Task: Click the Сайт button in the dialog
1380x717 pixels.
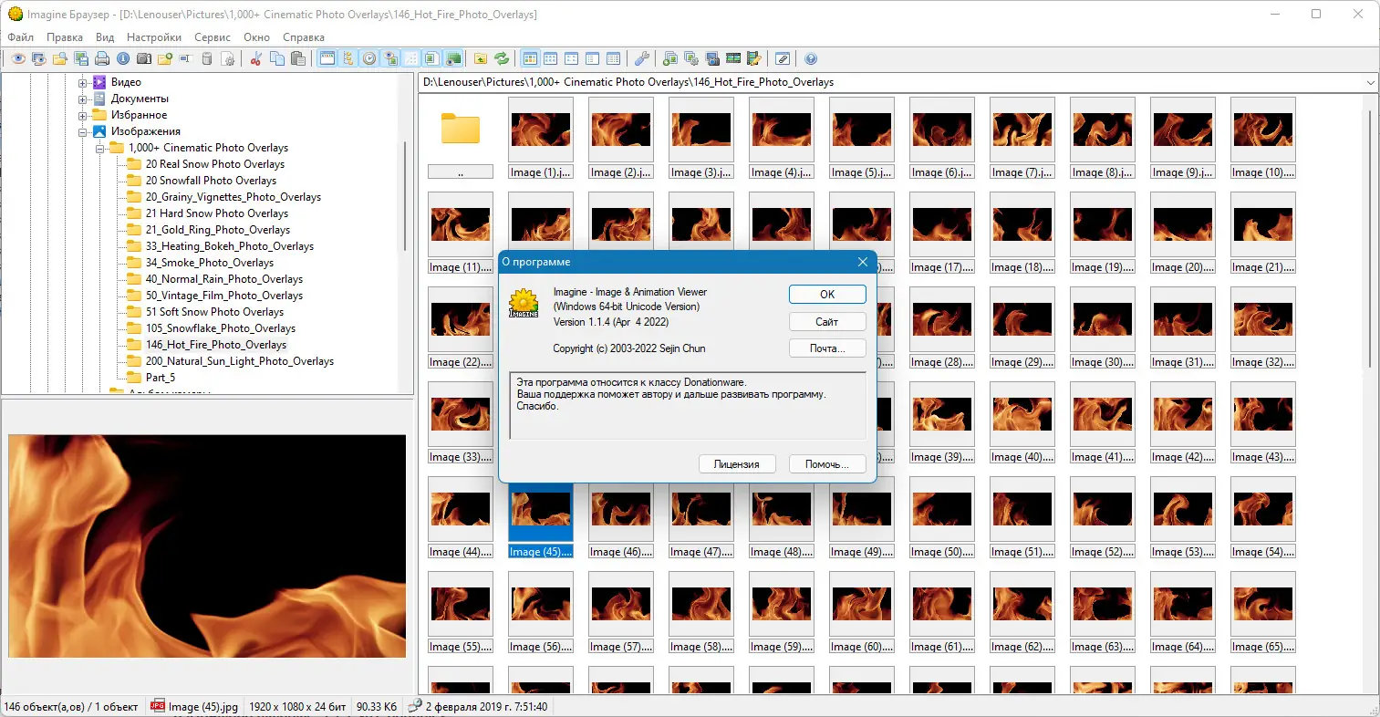Action: (827, 321)
